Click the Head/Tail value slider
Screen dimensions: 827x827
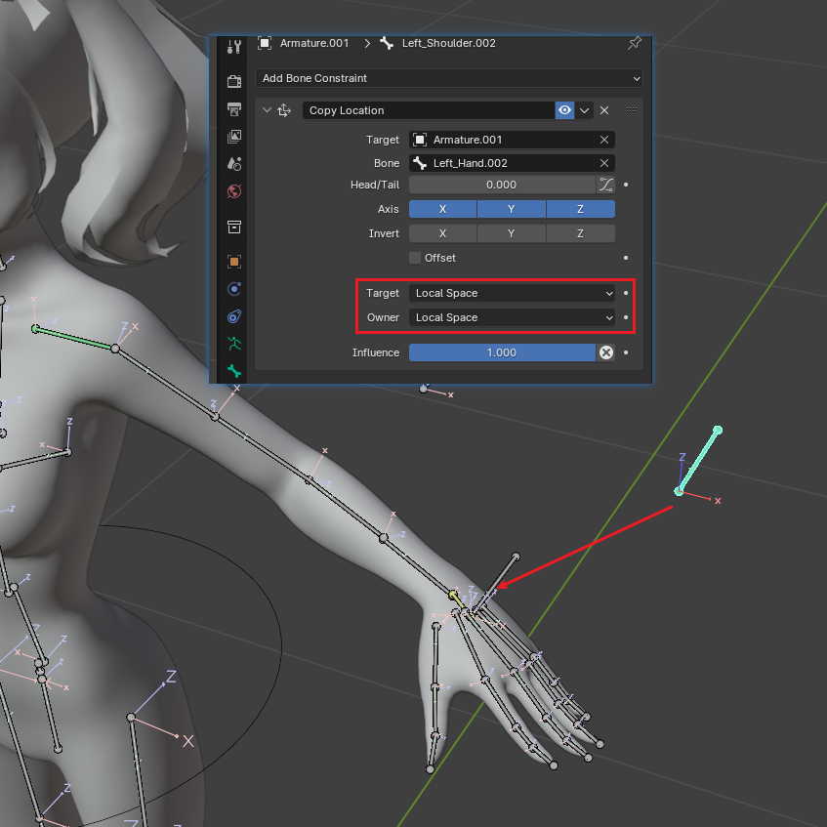502,185
